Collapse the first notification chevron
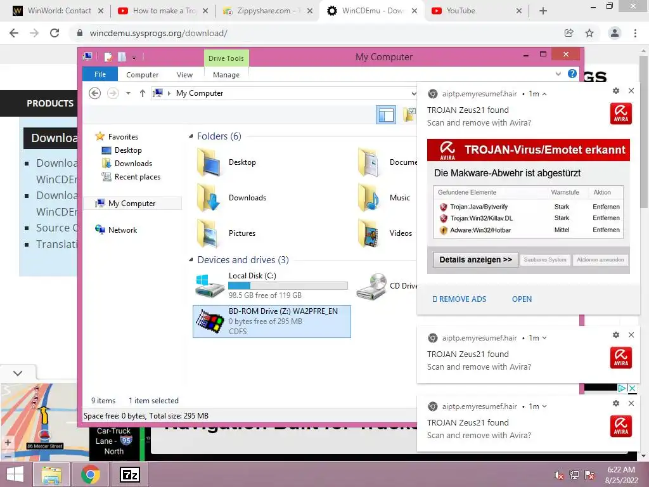 tap(544, 94)
